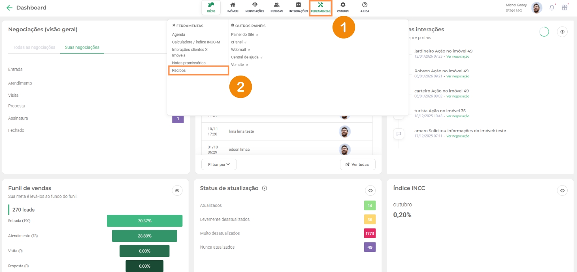The image size is (577, 272).
Task: Open Ver negociação link for jardineiro
Action: pos(458,56)
